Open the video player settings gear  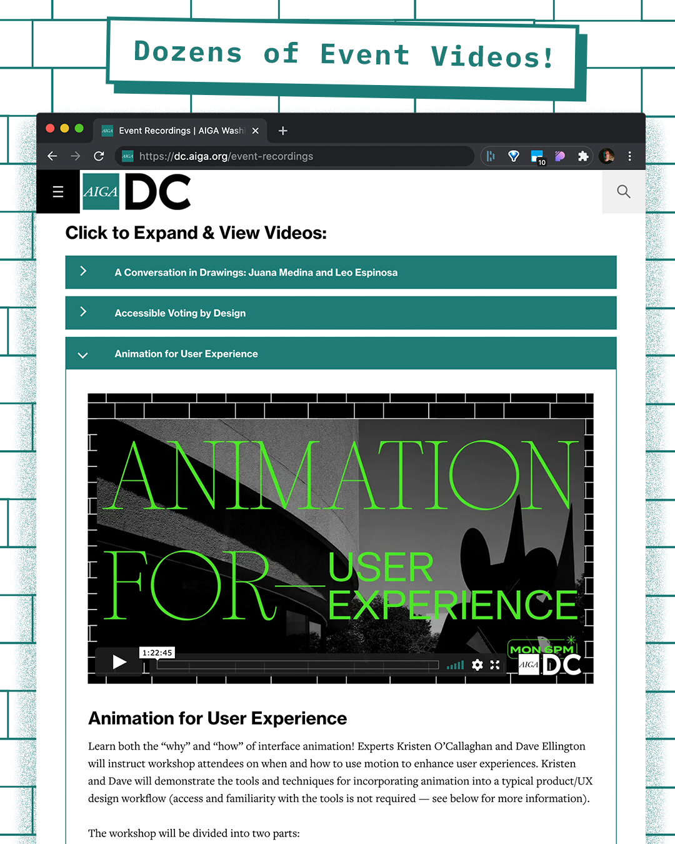coord(477,665)
